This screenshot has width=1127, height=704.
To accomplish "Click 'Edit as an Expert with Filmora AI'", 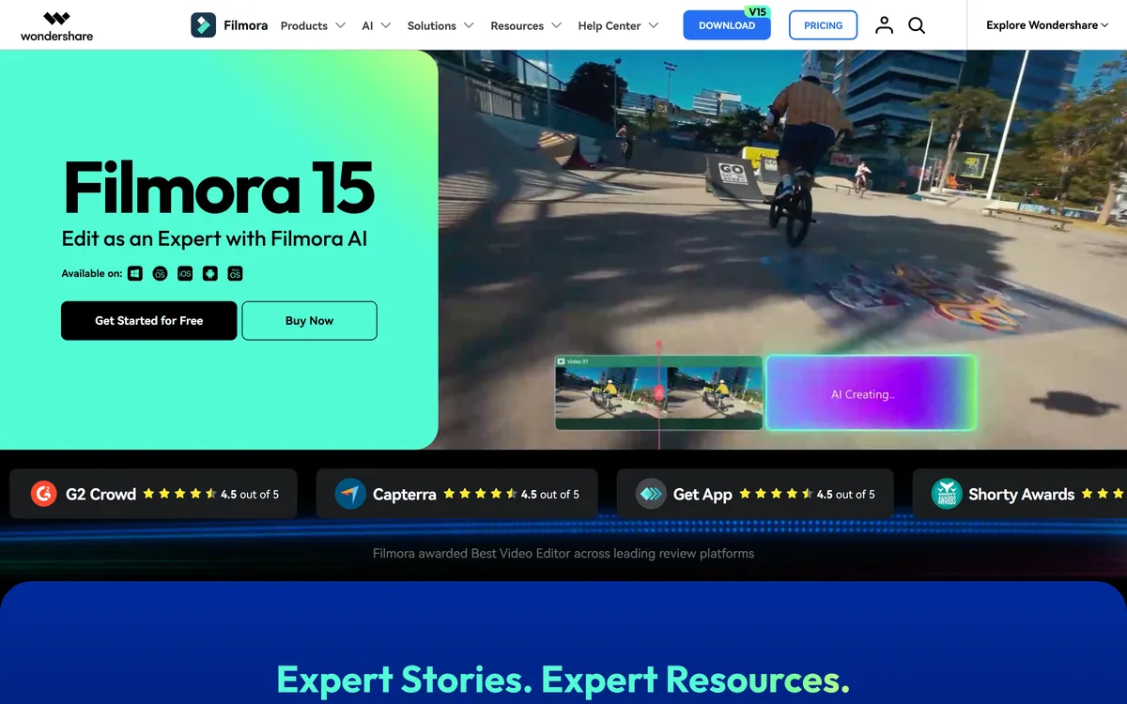I will click(x=214, y=238).
